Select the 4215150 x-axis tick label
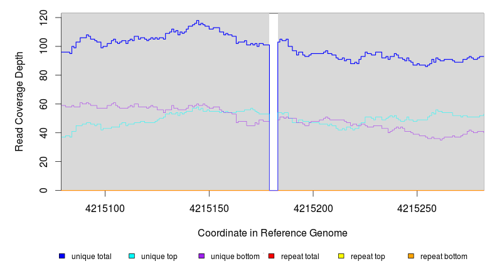Screen dimensions: 497x271 tap(209, 208)
